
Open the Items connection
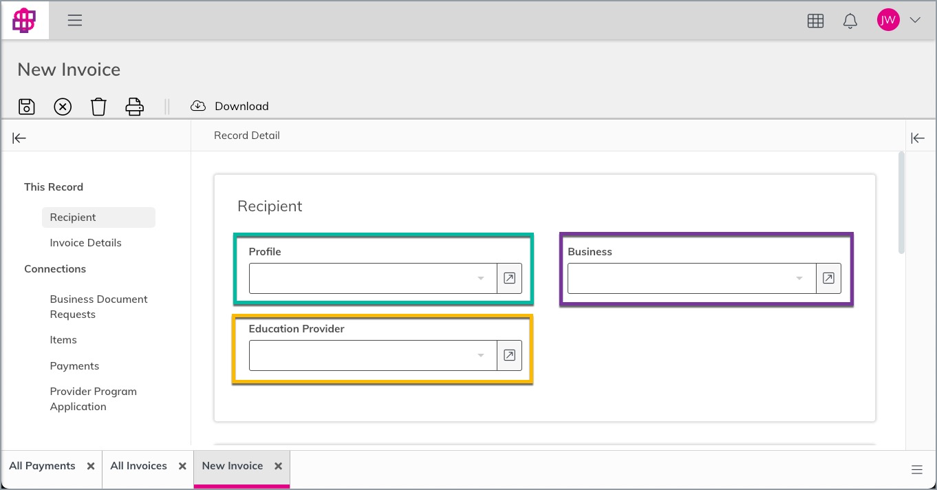click(x=63, y=340)
